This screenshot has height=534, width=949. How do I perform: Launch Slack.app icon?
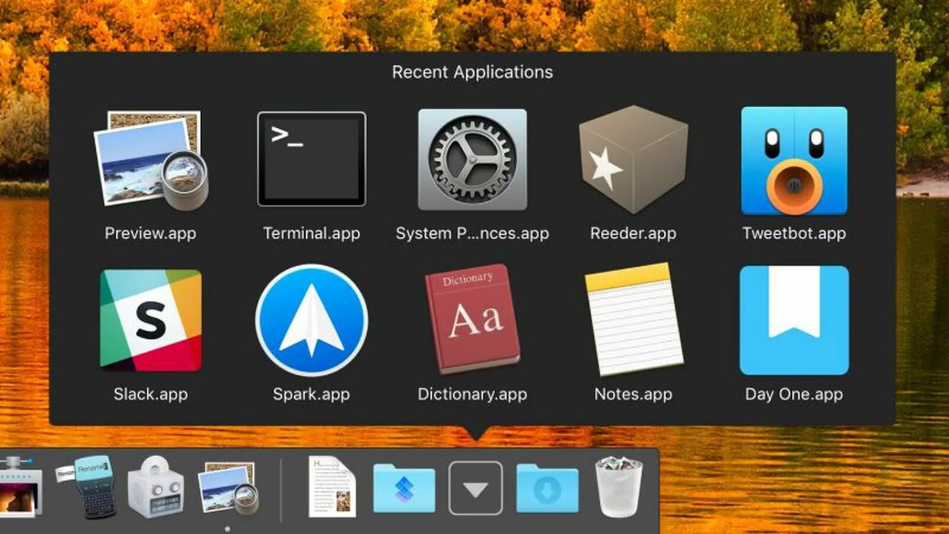tap(151, 320)
